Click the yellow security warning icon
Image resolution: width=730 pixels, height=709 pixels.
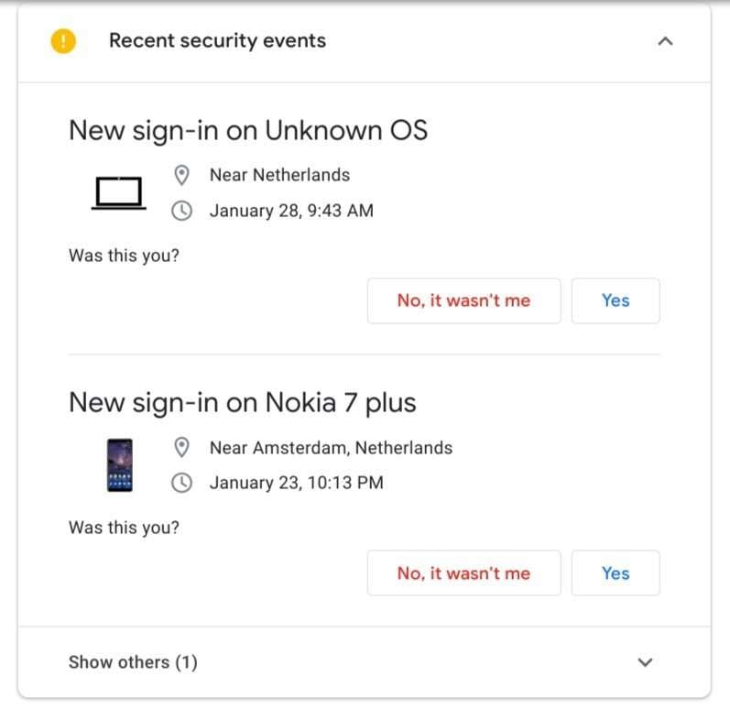point(63,41)
